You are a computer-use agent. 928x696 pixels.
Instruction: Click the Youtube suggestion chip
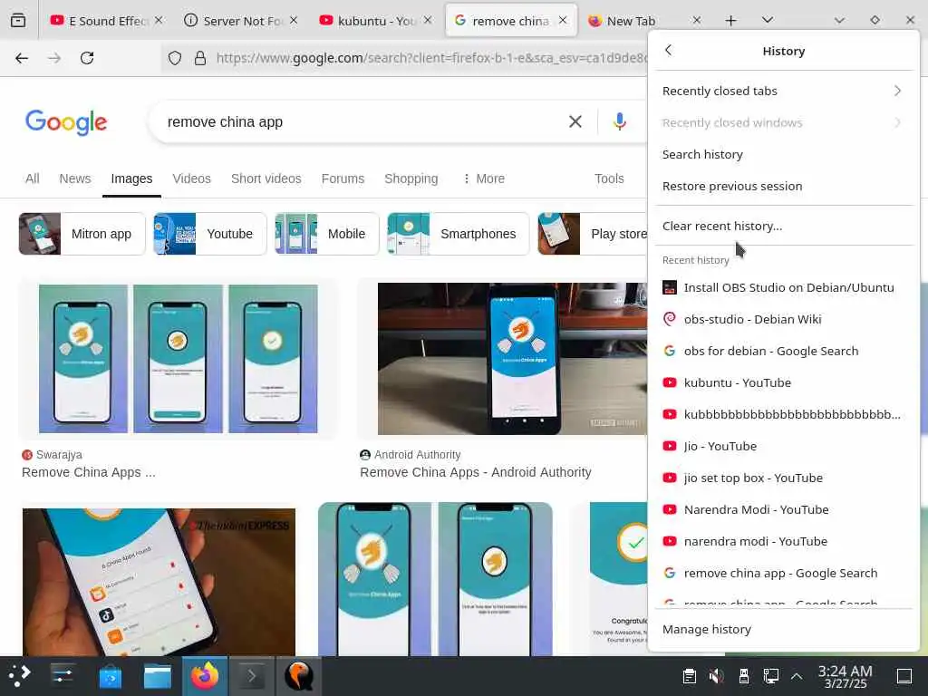210,234
